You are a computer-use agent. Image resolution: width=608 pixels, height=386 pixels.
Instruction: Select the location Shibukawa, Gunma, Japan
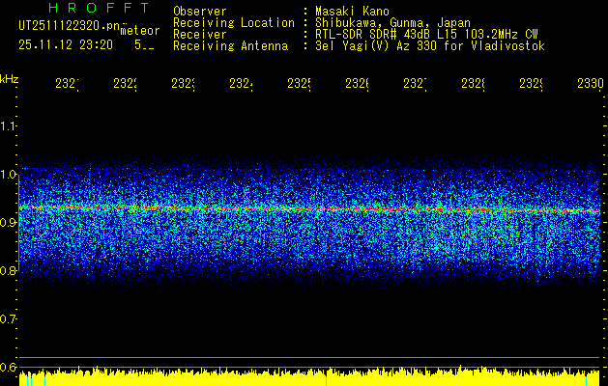[392, 23]
